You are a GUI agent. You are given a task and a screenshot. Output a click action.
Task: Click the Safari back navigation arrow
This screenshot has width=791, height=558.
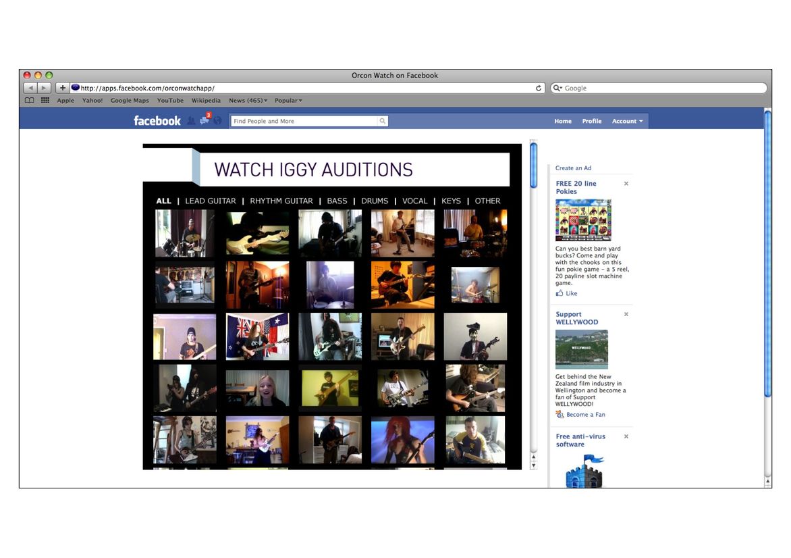click(30, 88)
